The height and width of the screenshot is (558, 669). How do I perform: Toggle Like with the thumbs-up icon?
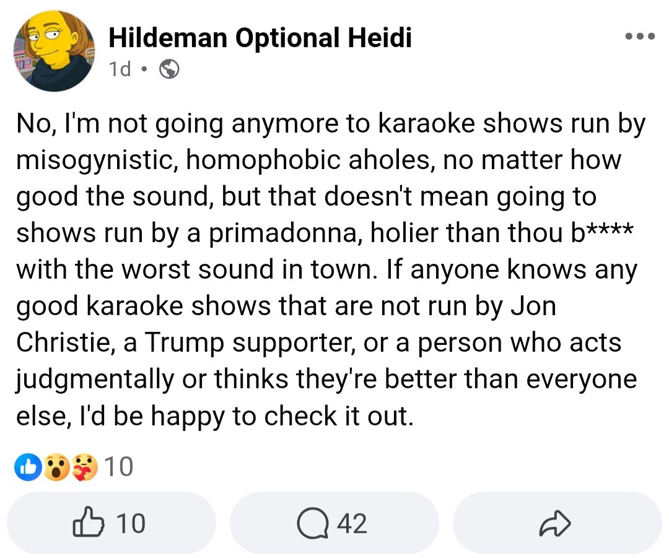tap(88, 523)
